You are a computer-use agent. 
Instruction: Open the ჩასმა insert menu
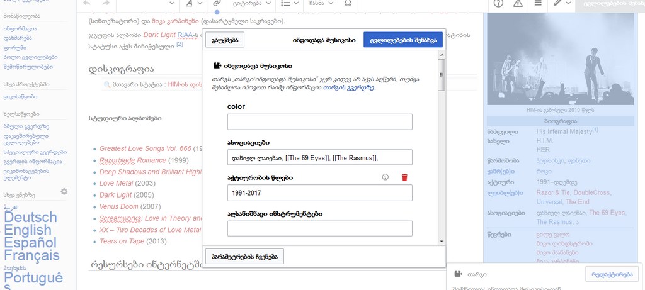pos(321,3)
